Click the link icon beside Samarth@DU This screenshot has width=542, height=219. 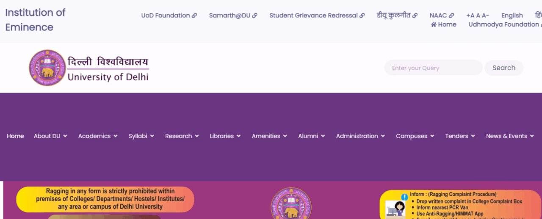tap(254, 16)
